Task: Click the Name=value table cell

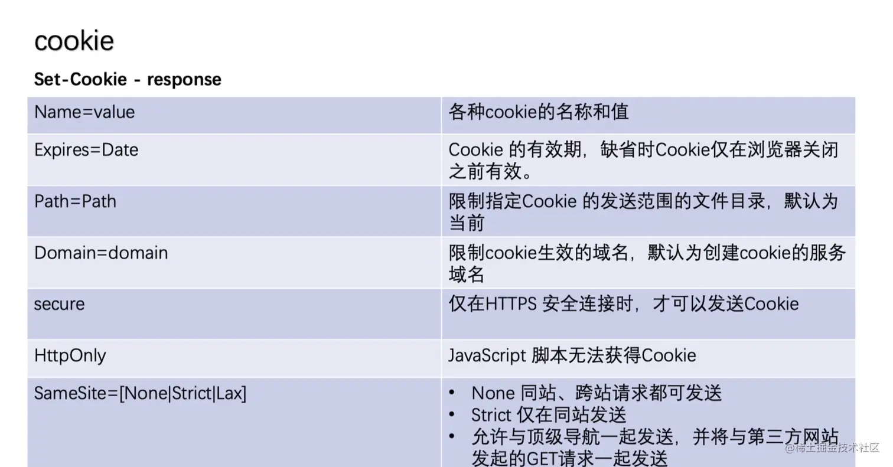Action: [84, 112]
